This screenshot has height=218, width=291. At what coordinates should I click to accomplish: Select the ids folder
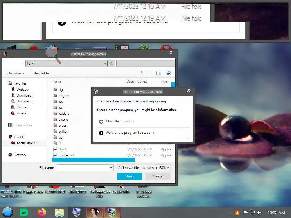60,107
